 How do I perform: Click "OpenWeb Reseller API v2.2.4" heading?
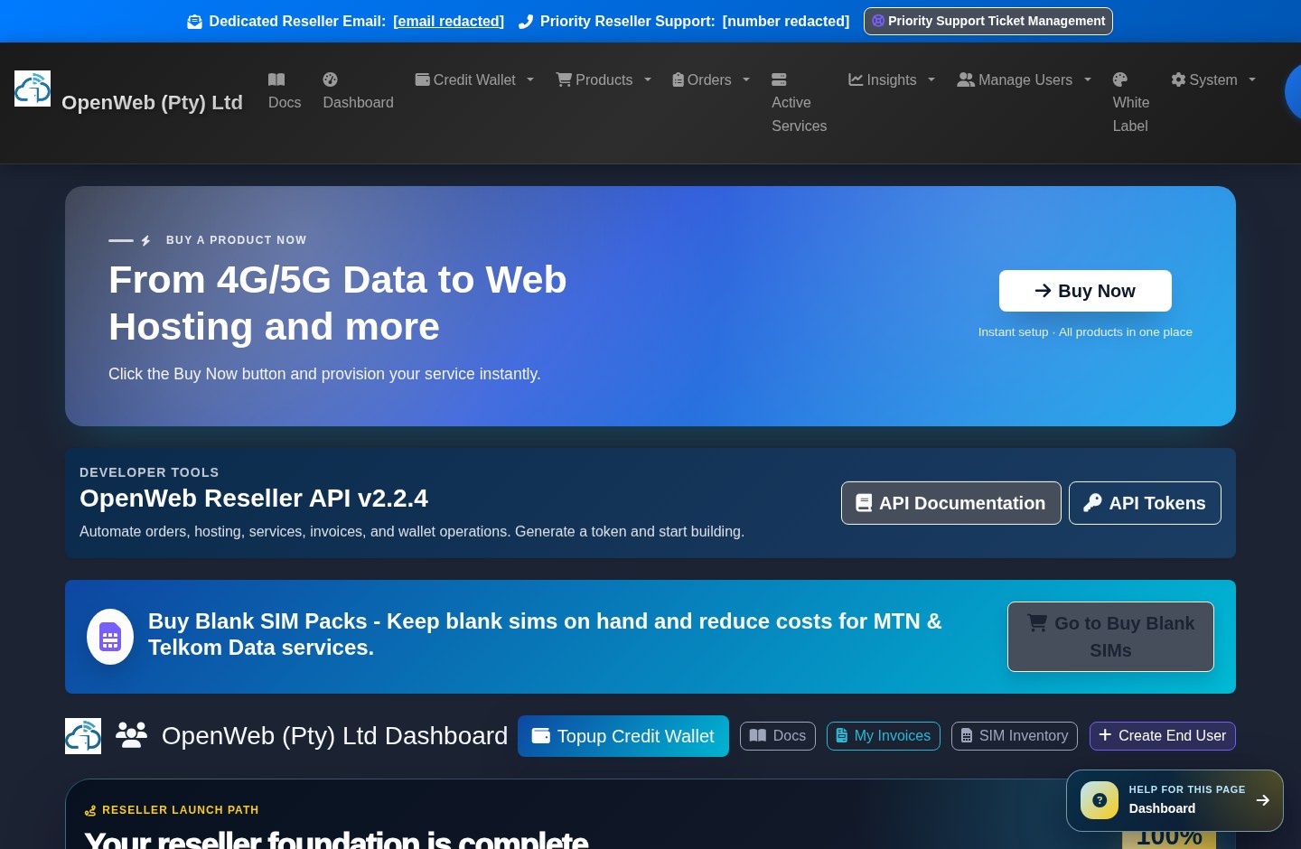pyautogui.click(x=254, y=499)
